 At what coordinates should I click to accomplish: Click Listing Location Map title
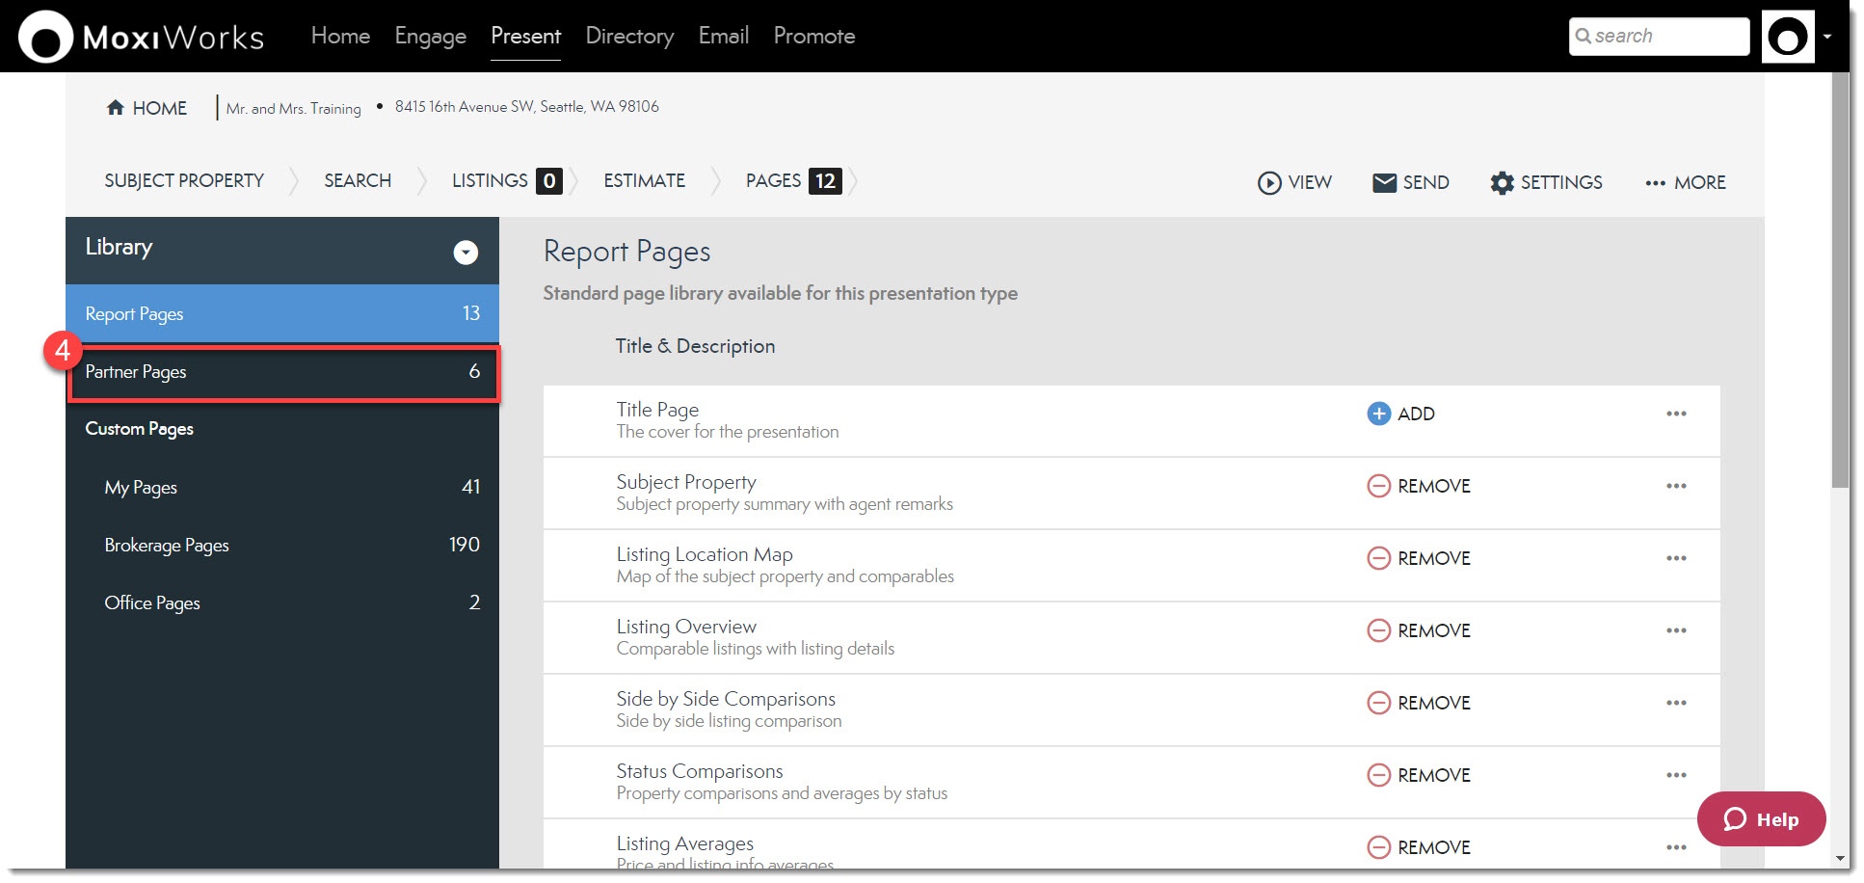(x=705, y=554)
